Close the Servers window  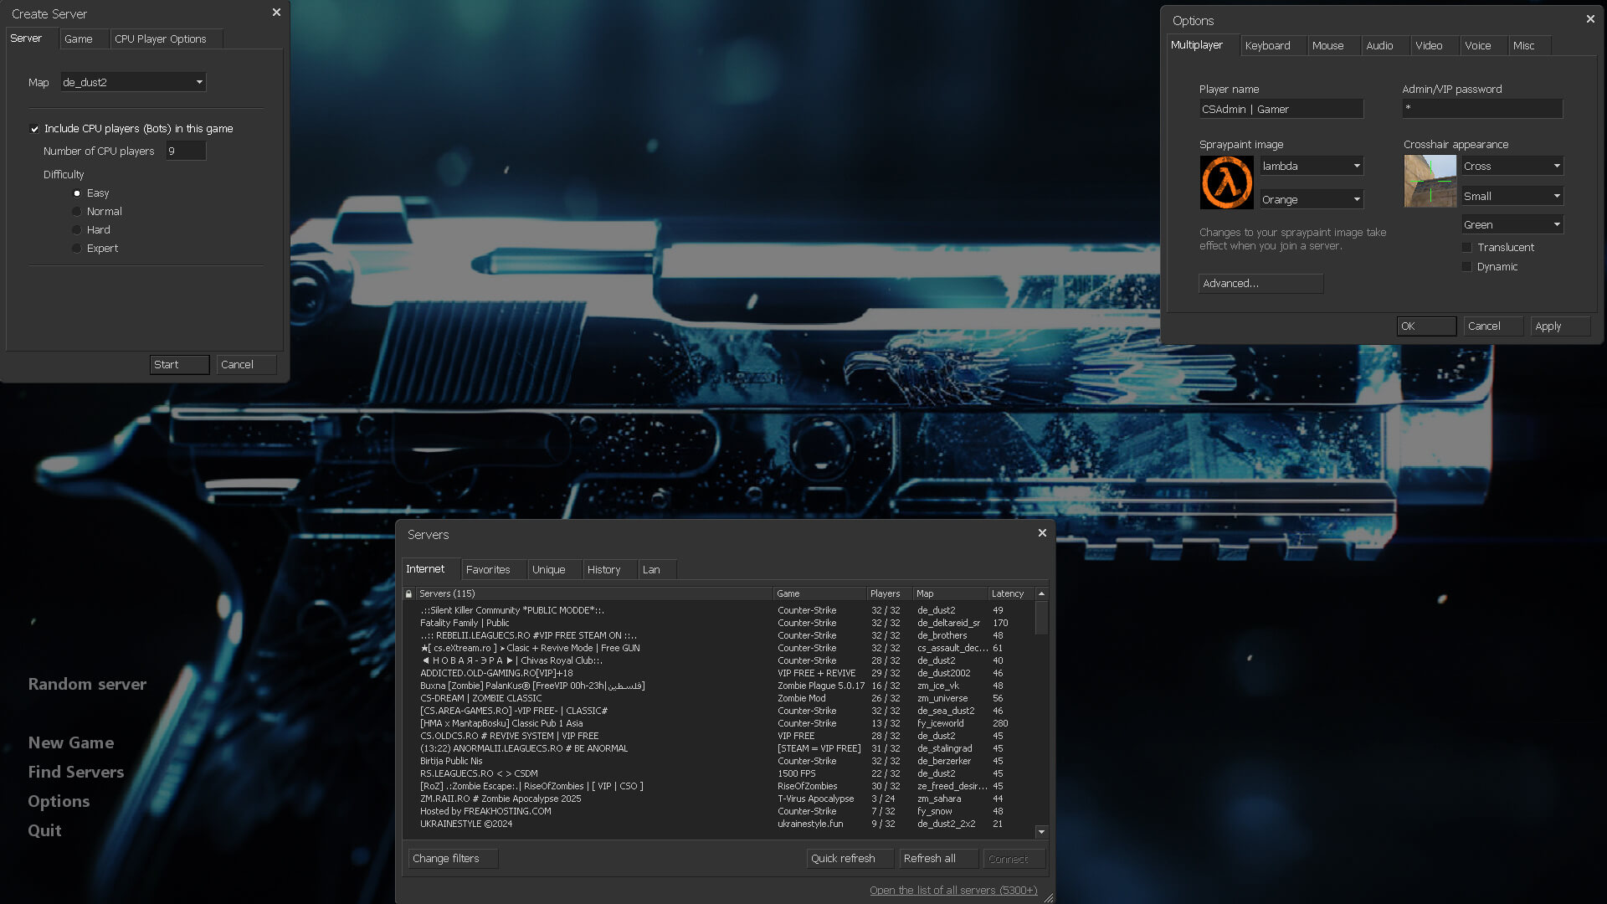pos(1042,532)
